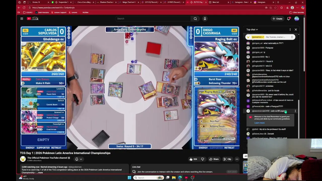The height and width of the screenshot is (181, 322).
Task: Open browser settings and more menu
Action: tap(298, 8)
